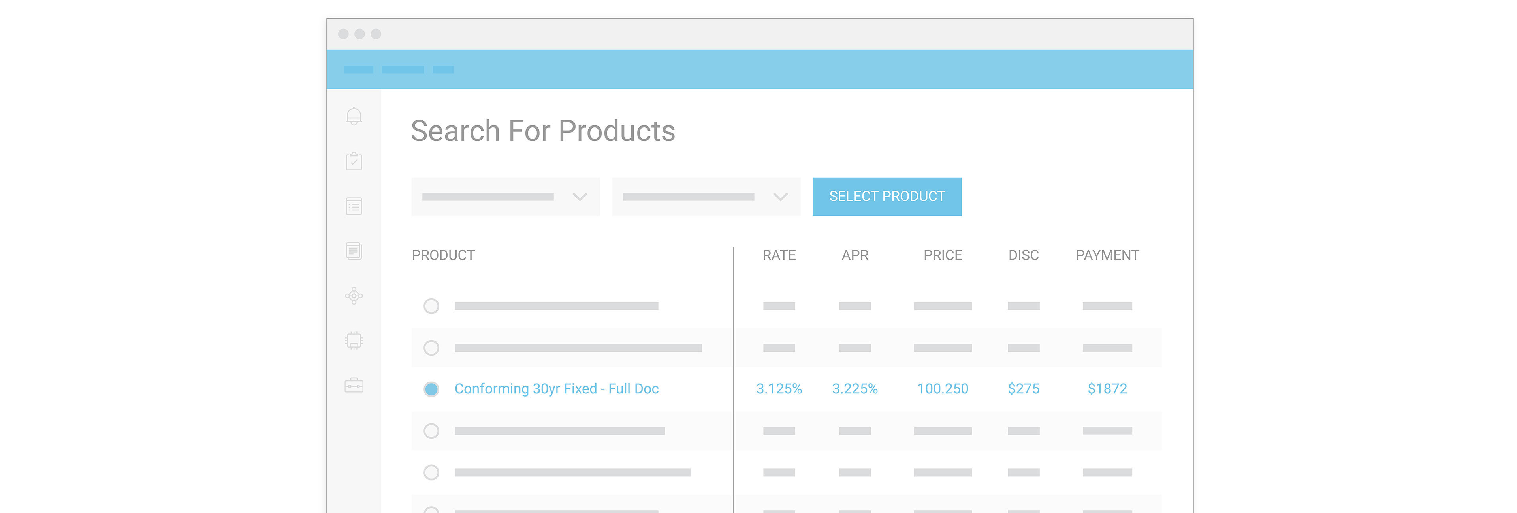Click the RATE column header
Screen dimensions: 1517x513
pyautogui.click(x=779, y=255)
